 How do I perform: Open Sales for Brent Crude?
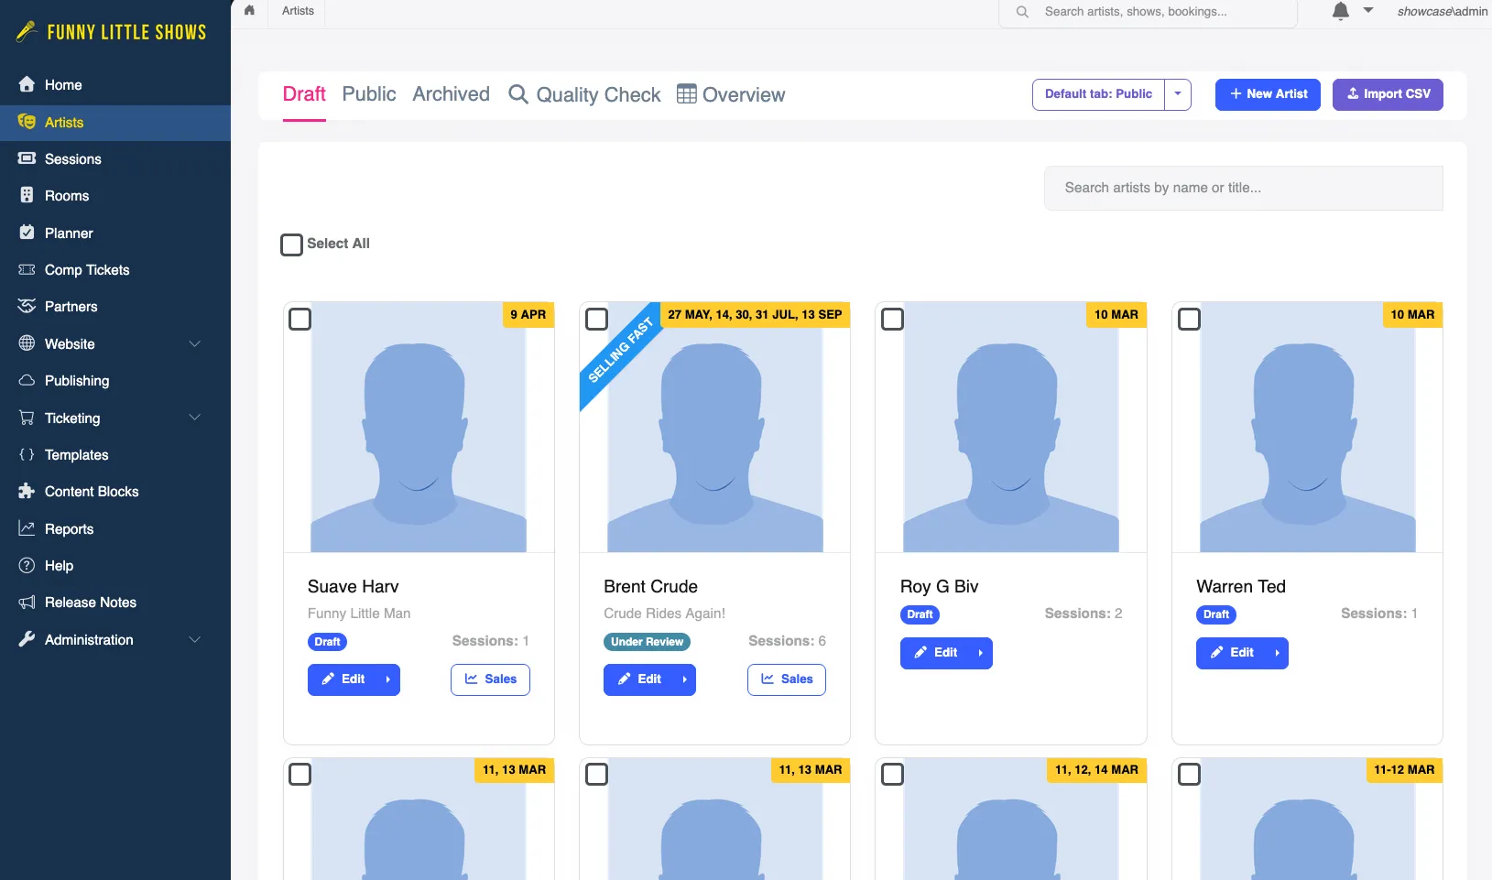(x=786, y=679)
